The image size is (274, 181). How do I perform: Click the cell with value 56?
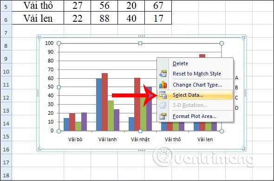click(x=104, y=6)
